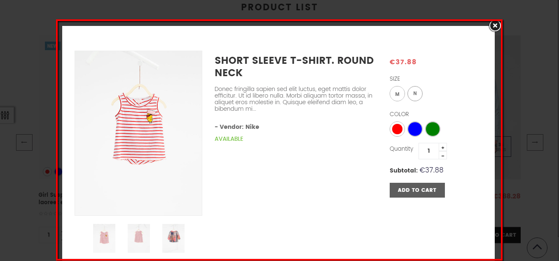Open the Short Sleeve T-Shirt title link
The width and height of the screenshot is (559, 261).
(294, 66)
